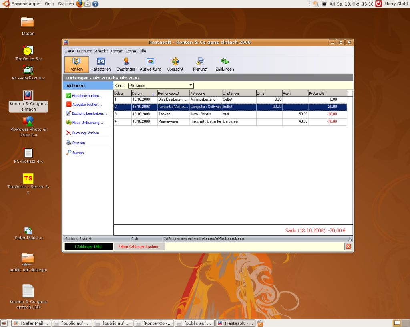Open Safer Mail 4.x desktop icon
This screenshot has height=327, width=410.
(28, 234)
